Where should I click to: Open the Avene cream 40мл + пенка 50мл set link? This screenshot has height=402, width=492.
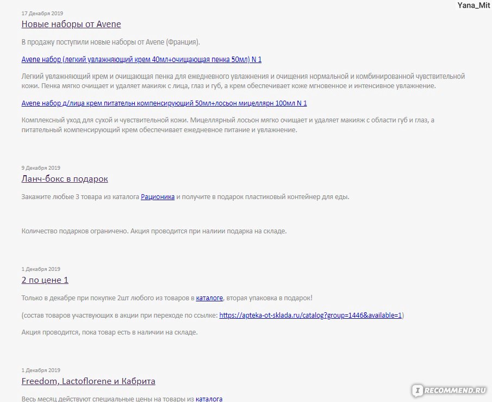pyautogui.click(x=141, y=59)
